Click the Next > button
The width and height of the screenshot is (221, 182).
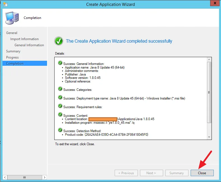151,173
